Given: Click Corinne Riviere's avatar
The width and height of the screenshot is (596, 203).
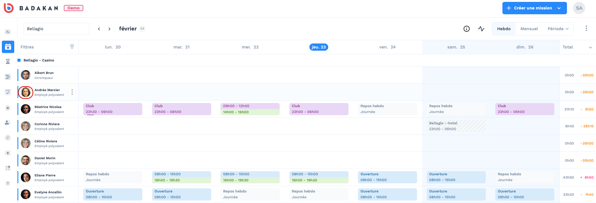Looking at the screenshot, I should click(x=26, y=126).
